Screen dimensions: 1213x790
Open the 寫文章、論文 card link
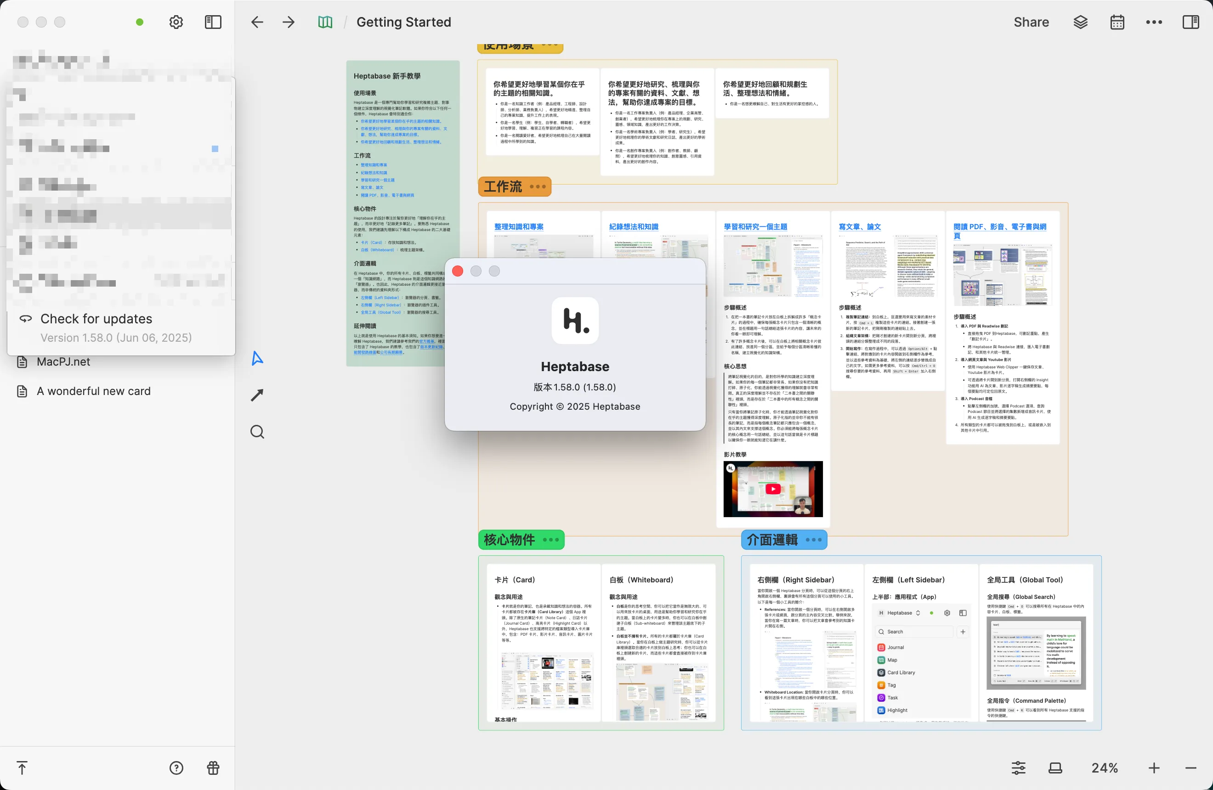pyautogui.click(x=860, y=226)
